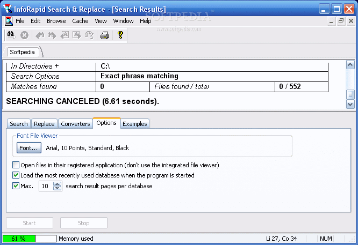
Task: Select the Options tab
Action: coord(106,123)
